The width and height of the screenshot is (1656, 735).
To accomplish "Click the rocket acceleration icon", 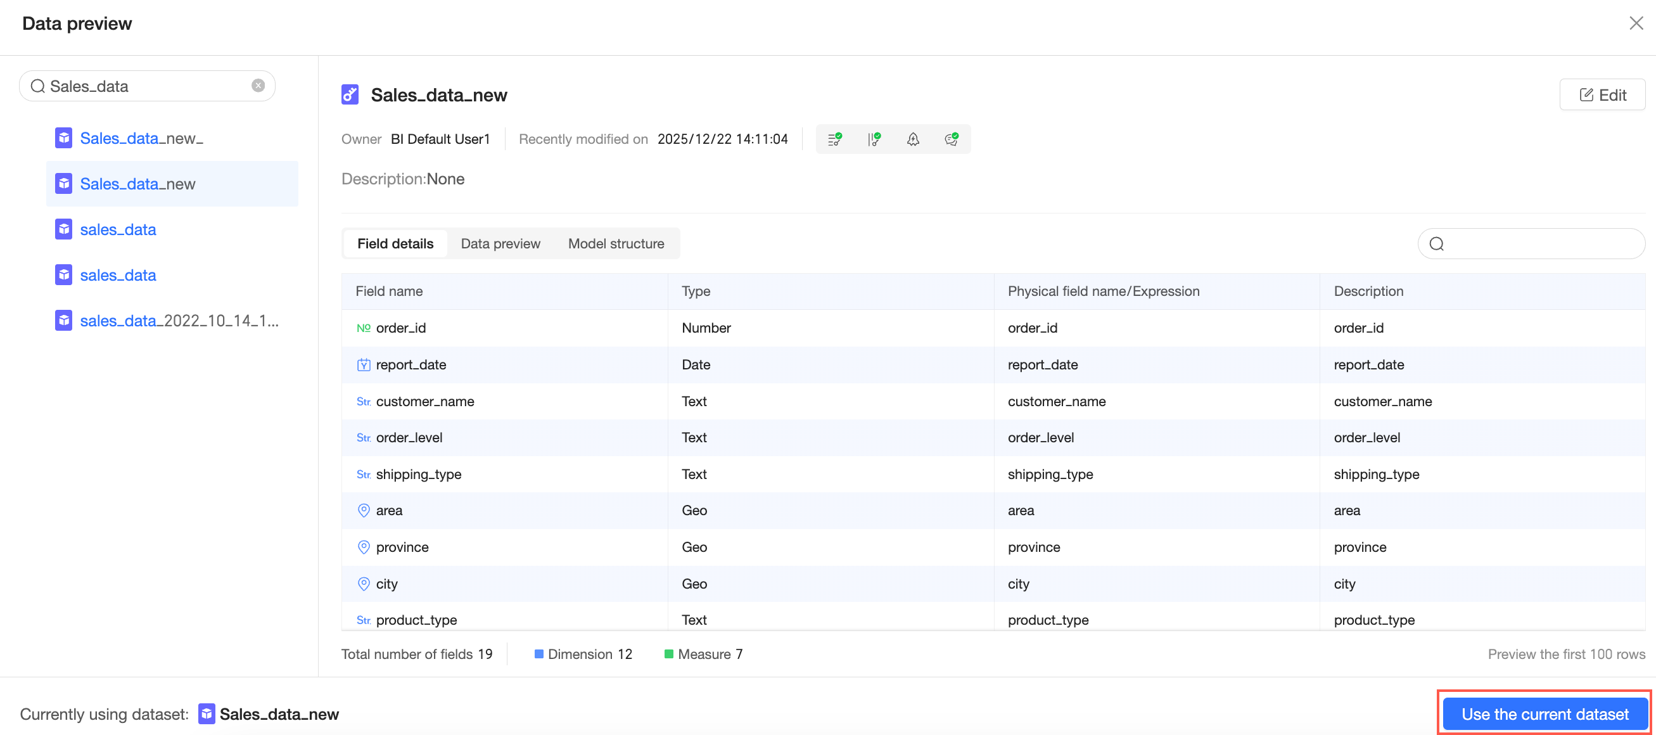I will pos(913,139).
